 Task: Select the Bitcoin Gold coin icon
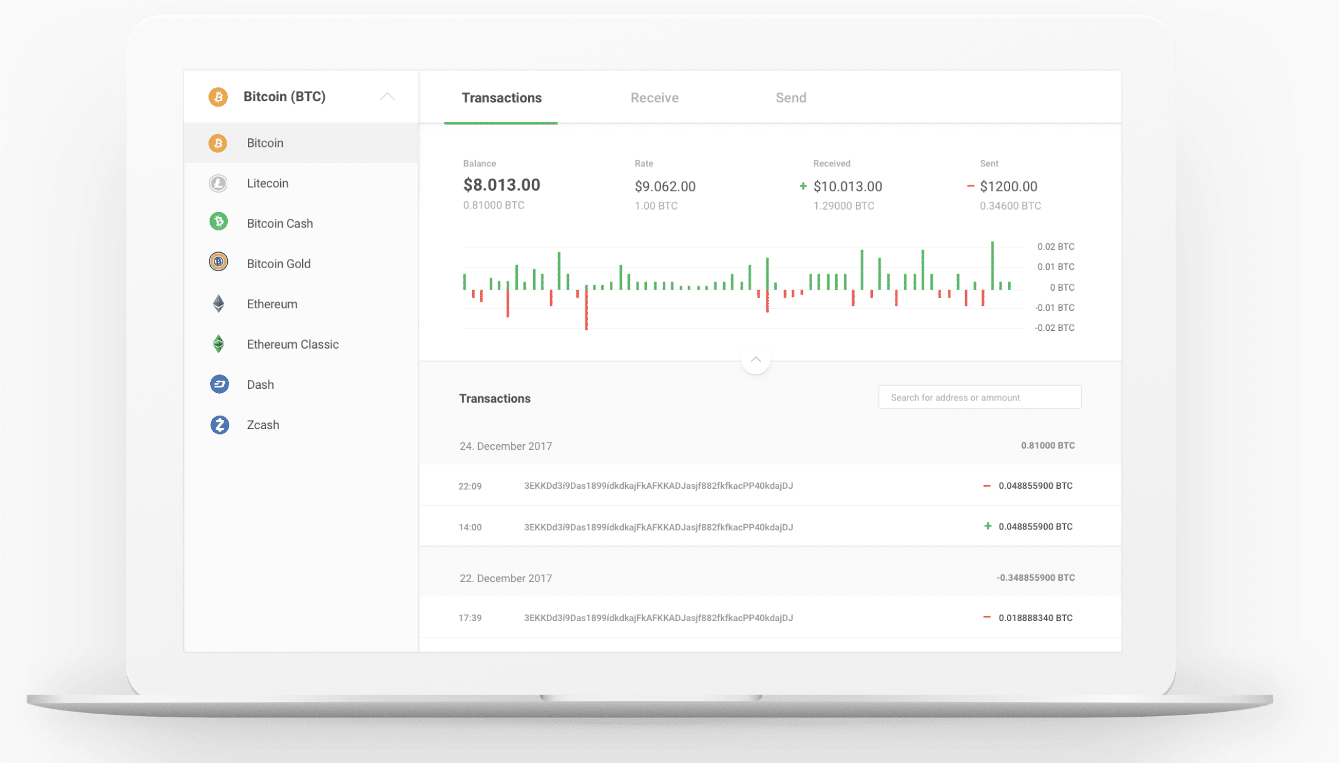pyautogui.click(x=218, y=261)
